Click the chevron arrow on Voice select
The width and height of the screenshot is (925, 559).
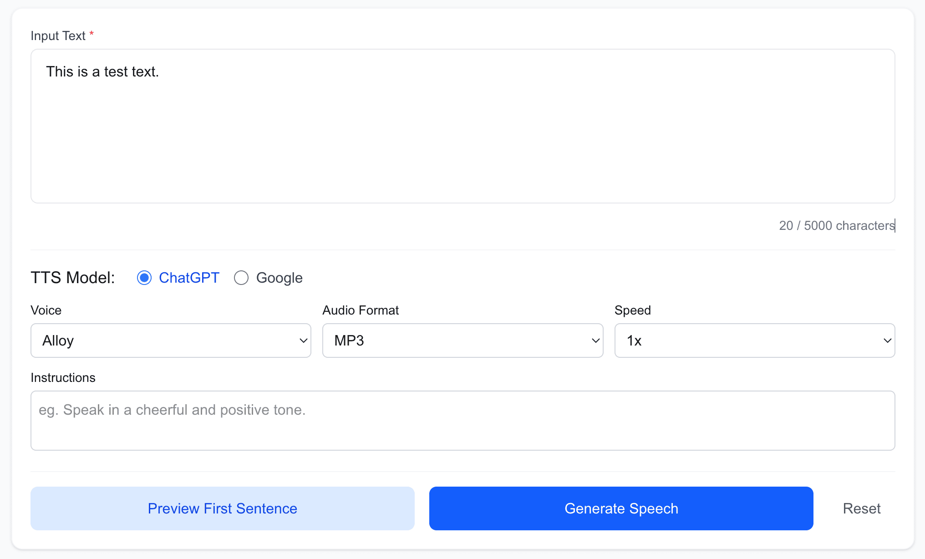pos(303,340)
